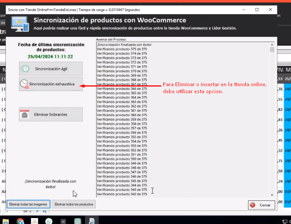The height and width of the screenshot is (224, 291).
Task: Click the process log scrollbar thumb
Action: (272, 50)
